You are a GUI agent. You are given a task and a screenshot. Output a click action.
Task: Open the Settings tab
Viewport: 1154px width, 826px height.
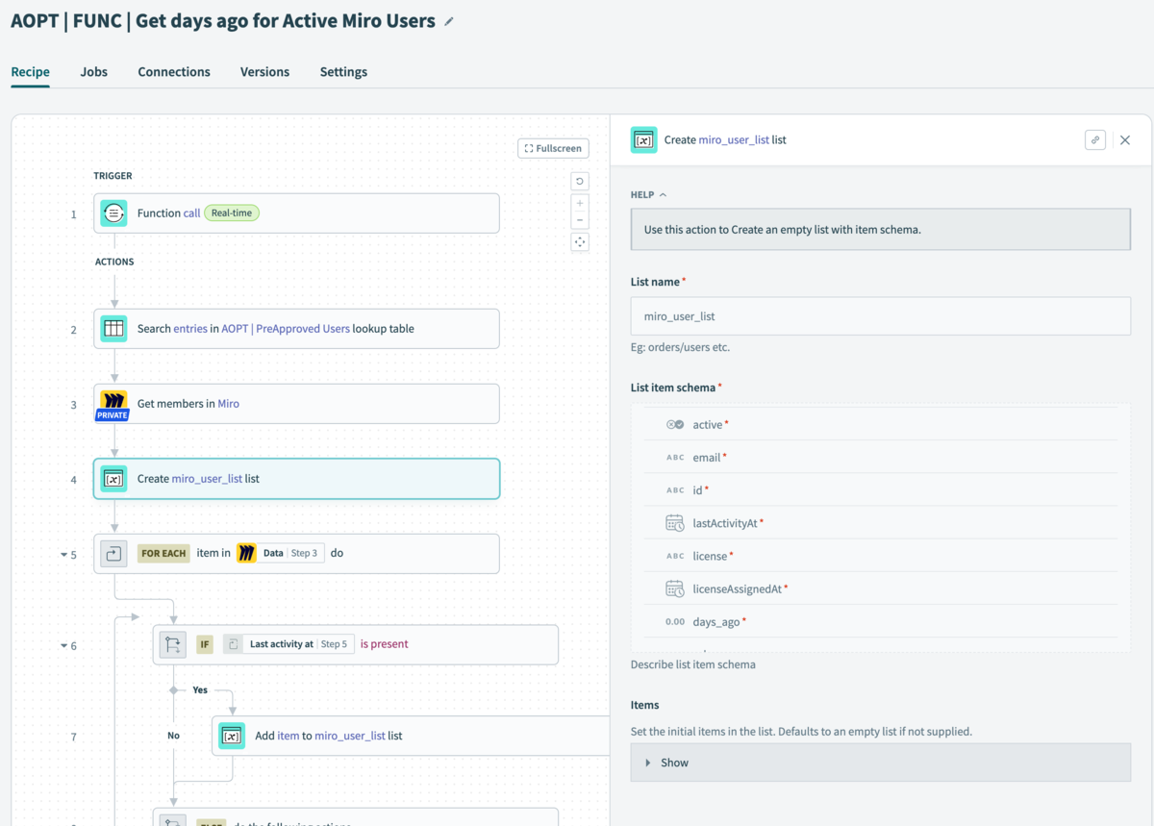(343, 72)
